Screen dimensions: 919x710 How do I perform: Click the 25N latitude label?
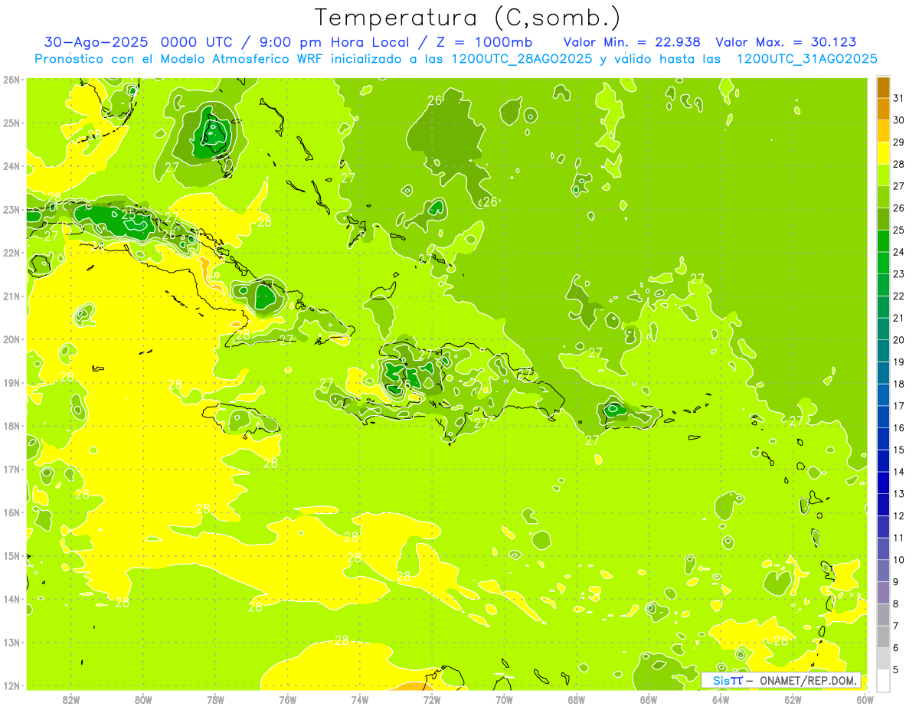11,123
